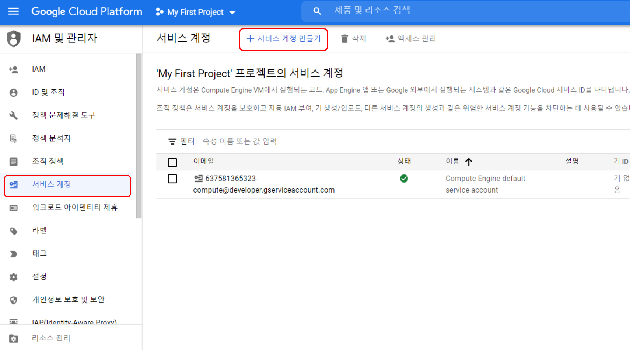The height and width of the screenshot is (350, 630).
Task: Click the wrench icon in sidebar
Action: click(x=14, y=115)
